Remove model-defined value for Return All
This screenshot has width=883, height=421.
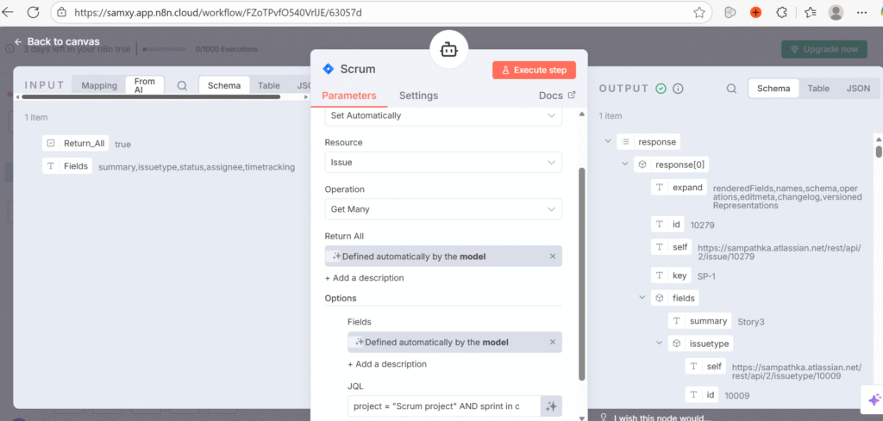(x=553, y=257)
